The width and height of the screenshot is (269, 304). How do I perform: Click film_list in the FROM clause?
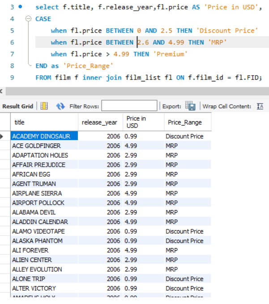coord(143,77)
